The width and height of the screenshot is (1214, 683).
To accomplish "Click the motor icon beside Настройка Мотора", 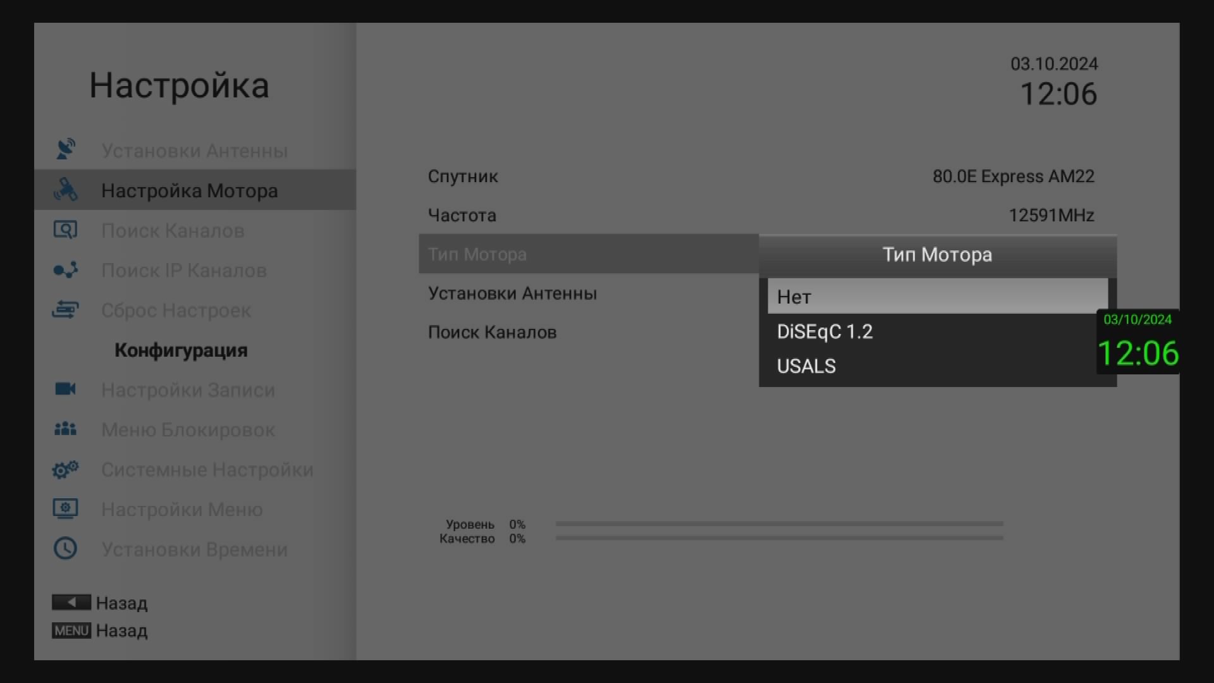I will coord(66,190).
